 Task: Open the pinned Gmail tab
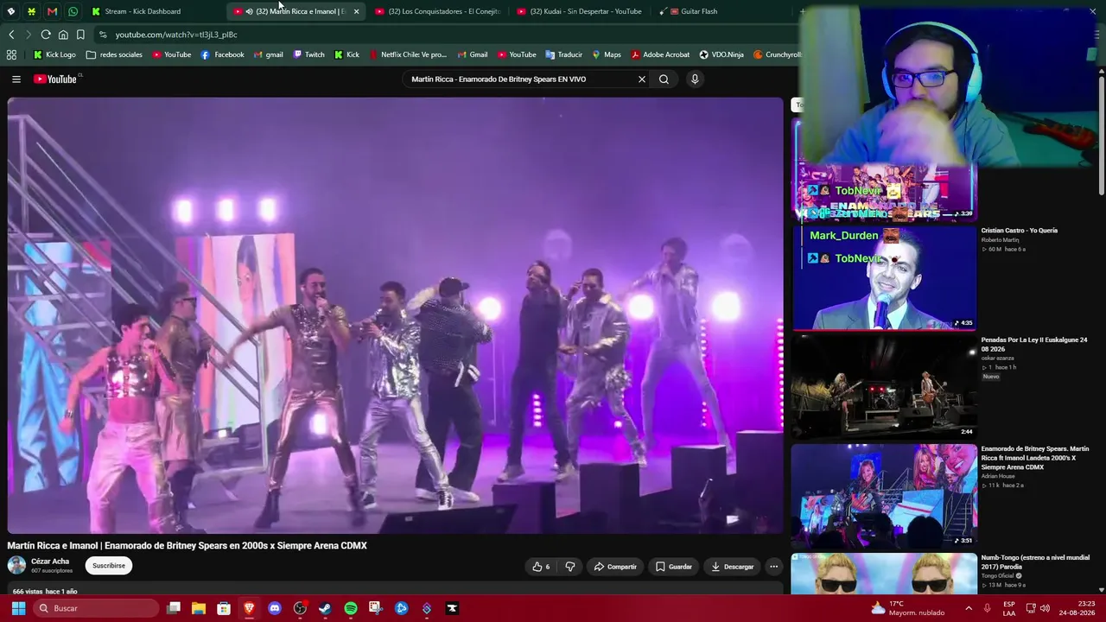52,11
